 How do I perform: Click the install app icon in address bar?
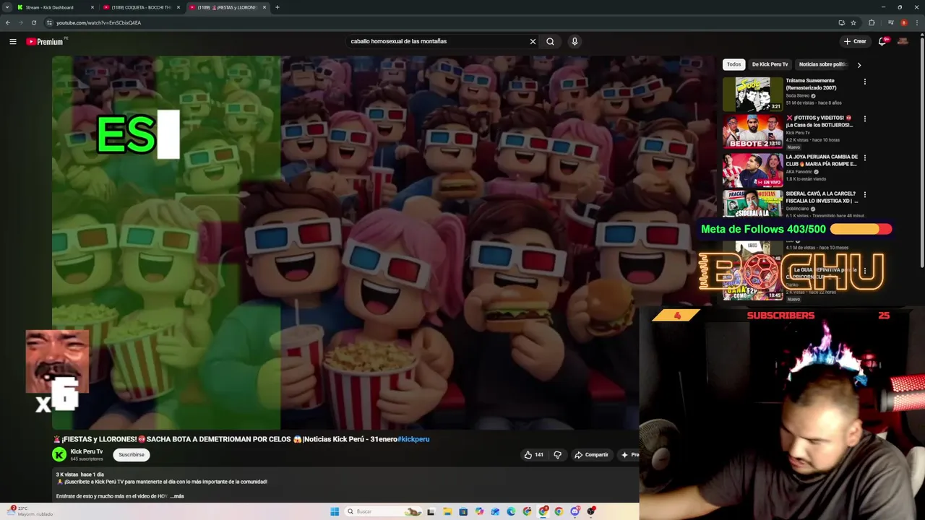click(841, 22)
